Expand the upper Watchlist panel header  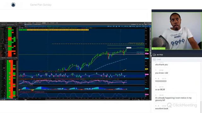9,24
